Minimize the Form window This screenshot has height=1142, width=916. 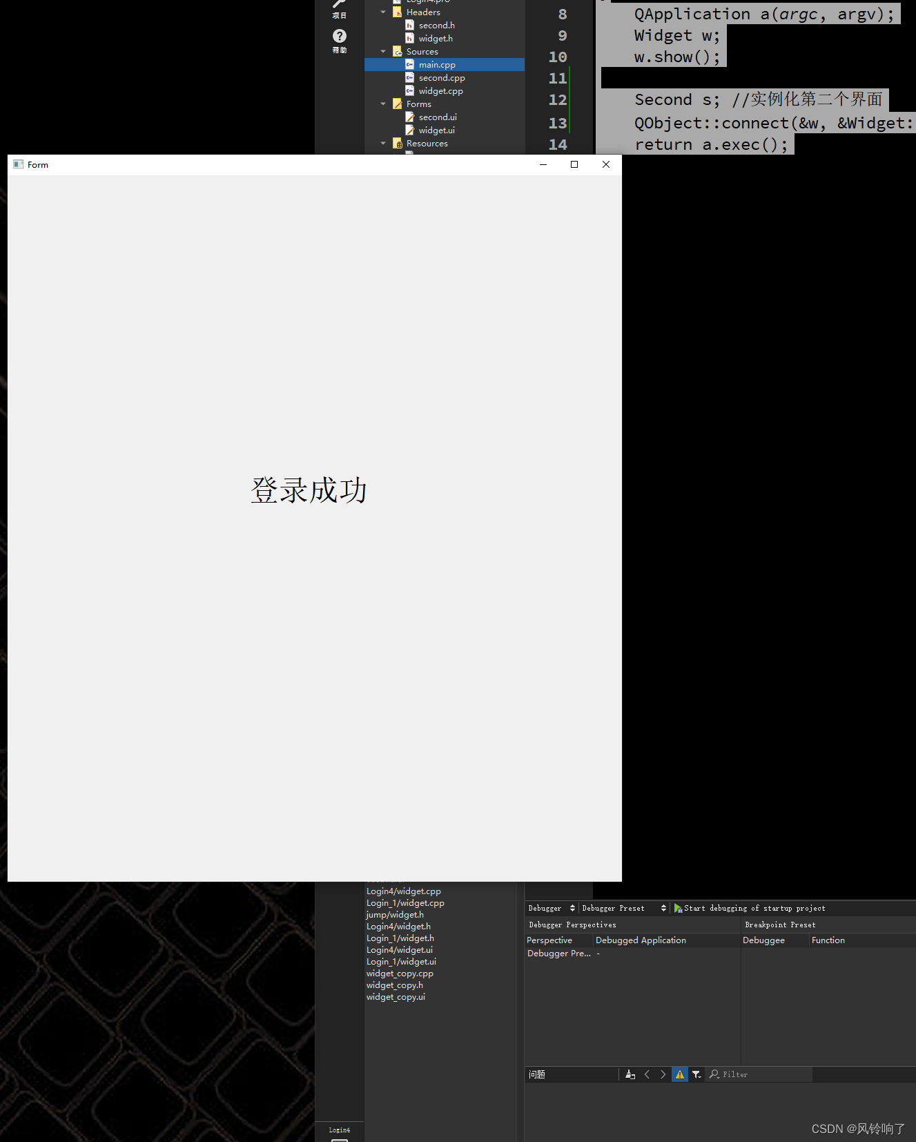click(543, 164)
